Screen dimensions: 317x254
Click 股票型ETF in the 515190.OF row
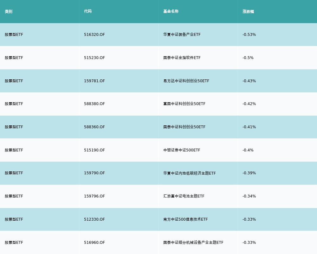[x=14, y=150]
